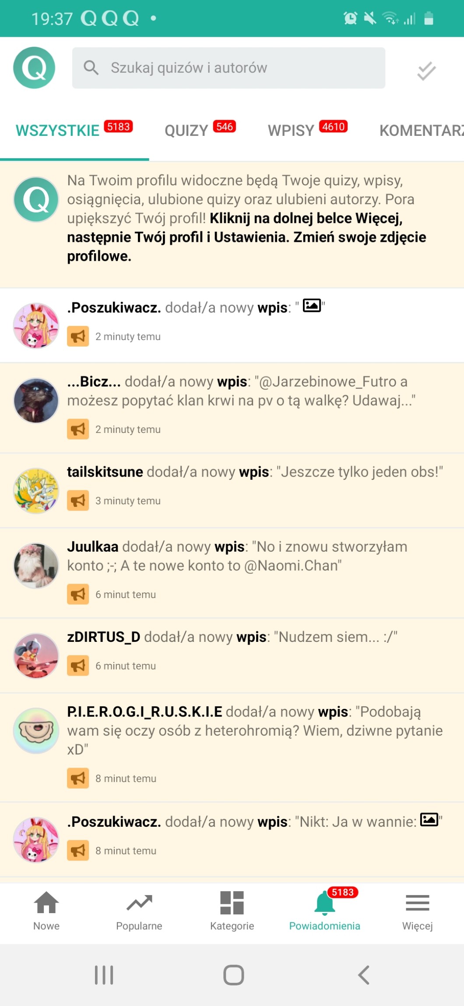Viewport: 464px width, 1006px height.
Task: Open image icon in first .Poszukiwacz. post
Action: 312,305
